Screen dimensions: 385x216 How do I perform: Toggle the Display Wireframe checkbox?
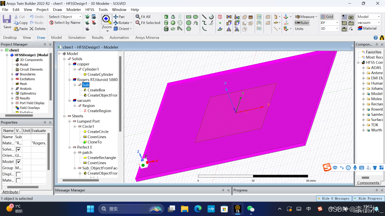(x=18, y=174)
